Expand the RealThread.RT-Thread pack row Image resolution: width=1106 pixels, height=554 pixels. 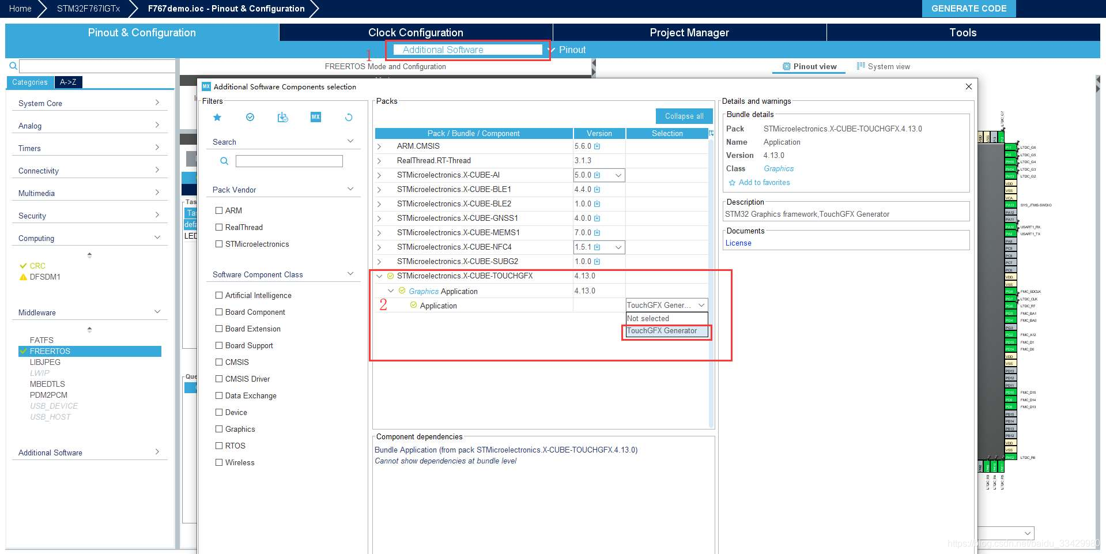coord(379,161)
